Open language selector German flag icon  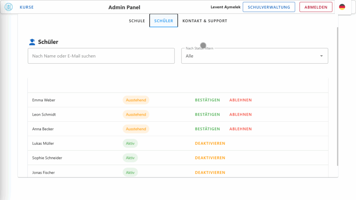point(342,7)
